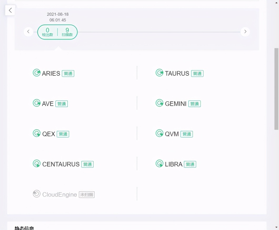
Task: Click the QVM engine icon
Action: [x=160, y=134]
